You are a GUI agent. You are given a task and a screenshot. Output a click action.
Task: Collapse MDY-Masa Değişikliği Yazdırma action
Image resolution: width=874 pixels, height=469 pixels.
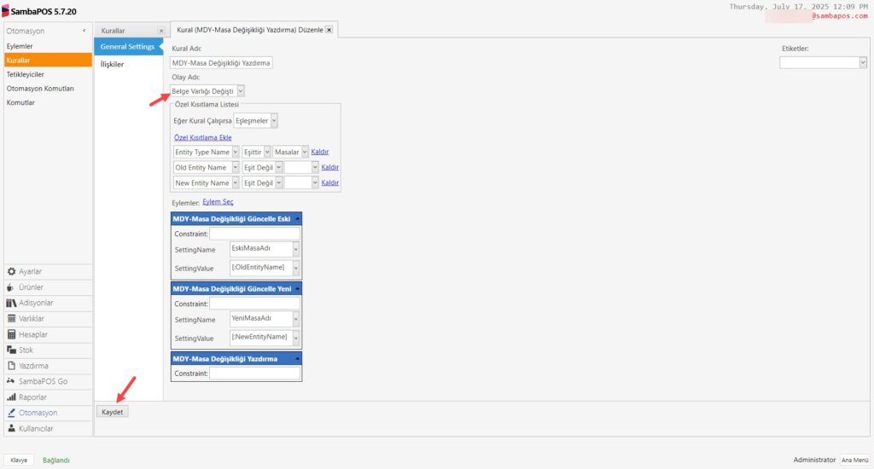(x=297, y=359)
